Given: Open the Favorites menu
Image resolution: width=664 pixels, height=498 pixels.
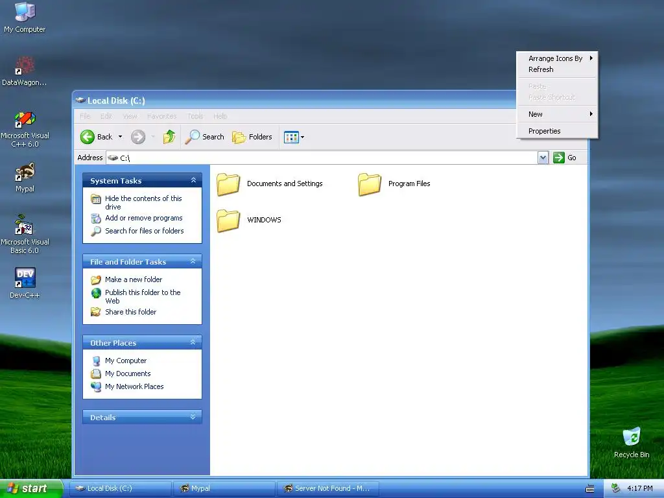Looking at the screenshot, I should 161,116.
